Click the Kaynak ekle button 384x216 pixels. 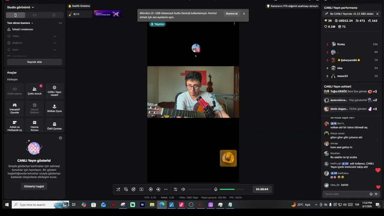(34, 62)
